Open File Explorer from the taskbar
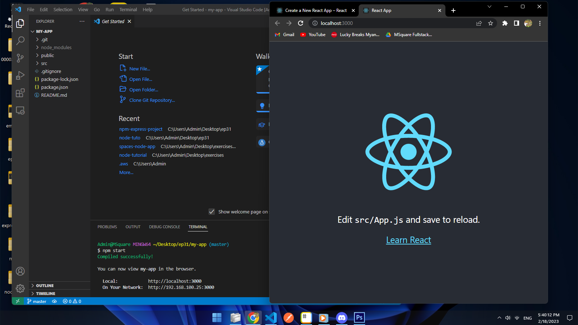The height and width of the screenshot is (325, 578). (236, 318)
